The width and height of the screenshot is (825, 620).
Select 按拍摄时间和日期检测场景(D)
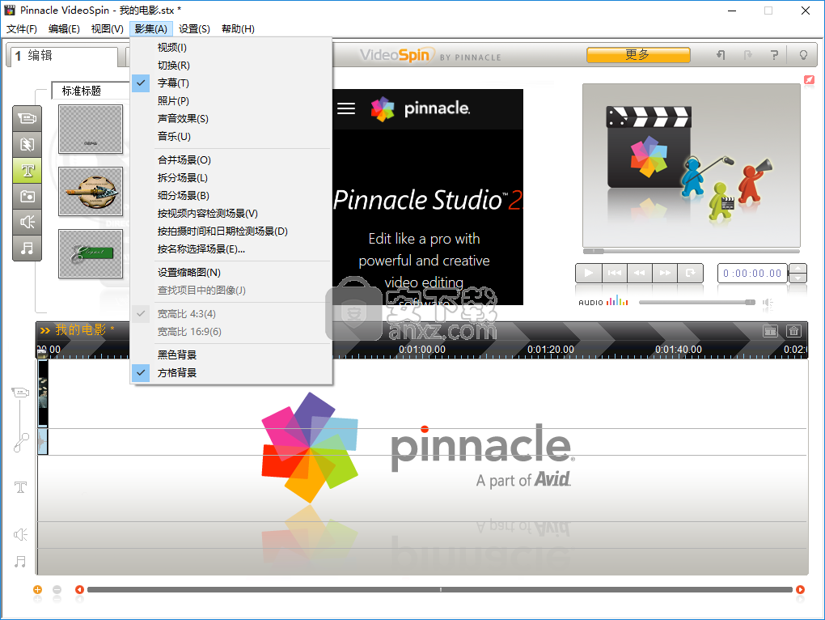click(x=231, y=231)
